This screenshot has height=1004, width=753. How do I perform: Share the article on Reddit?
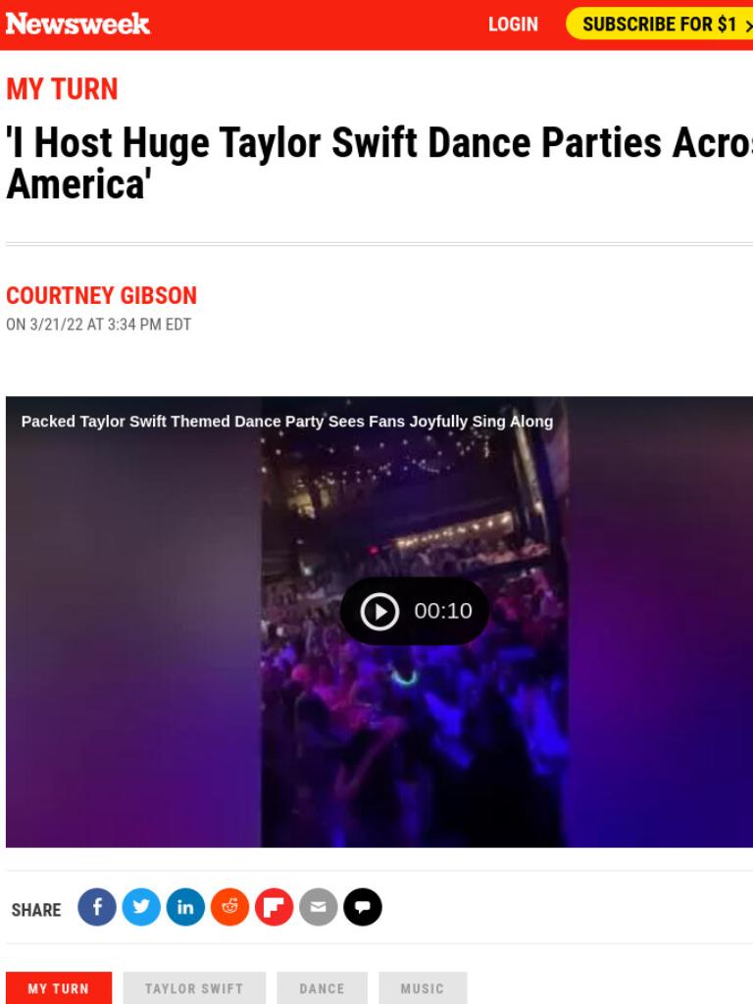coord(229,907)
